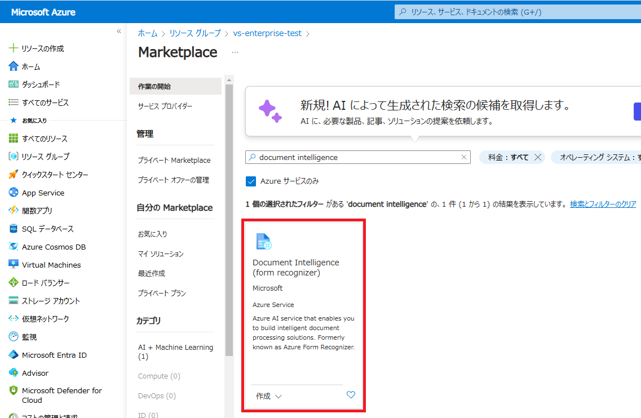Collapse the sidebar with the chevron
The image size is (641, 418).
point(119,32)
